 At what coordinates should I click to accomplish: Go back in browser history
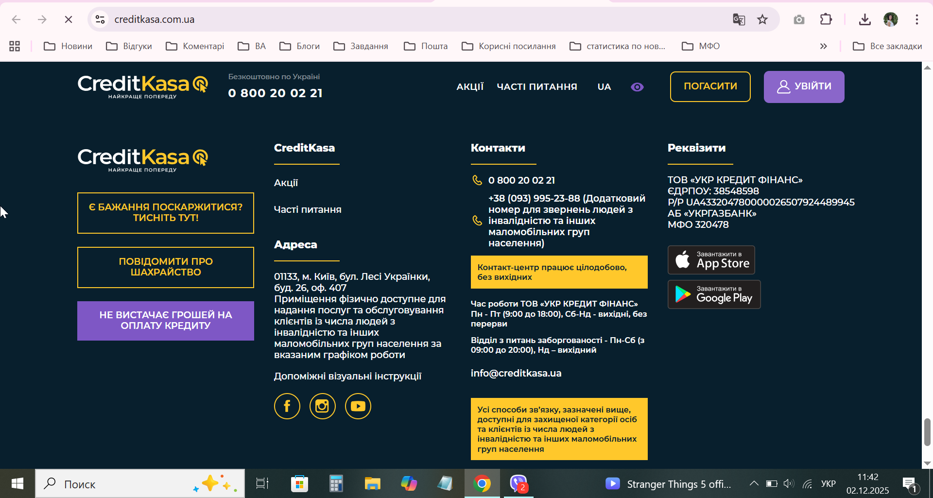point(16,19)
